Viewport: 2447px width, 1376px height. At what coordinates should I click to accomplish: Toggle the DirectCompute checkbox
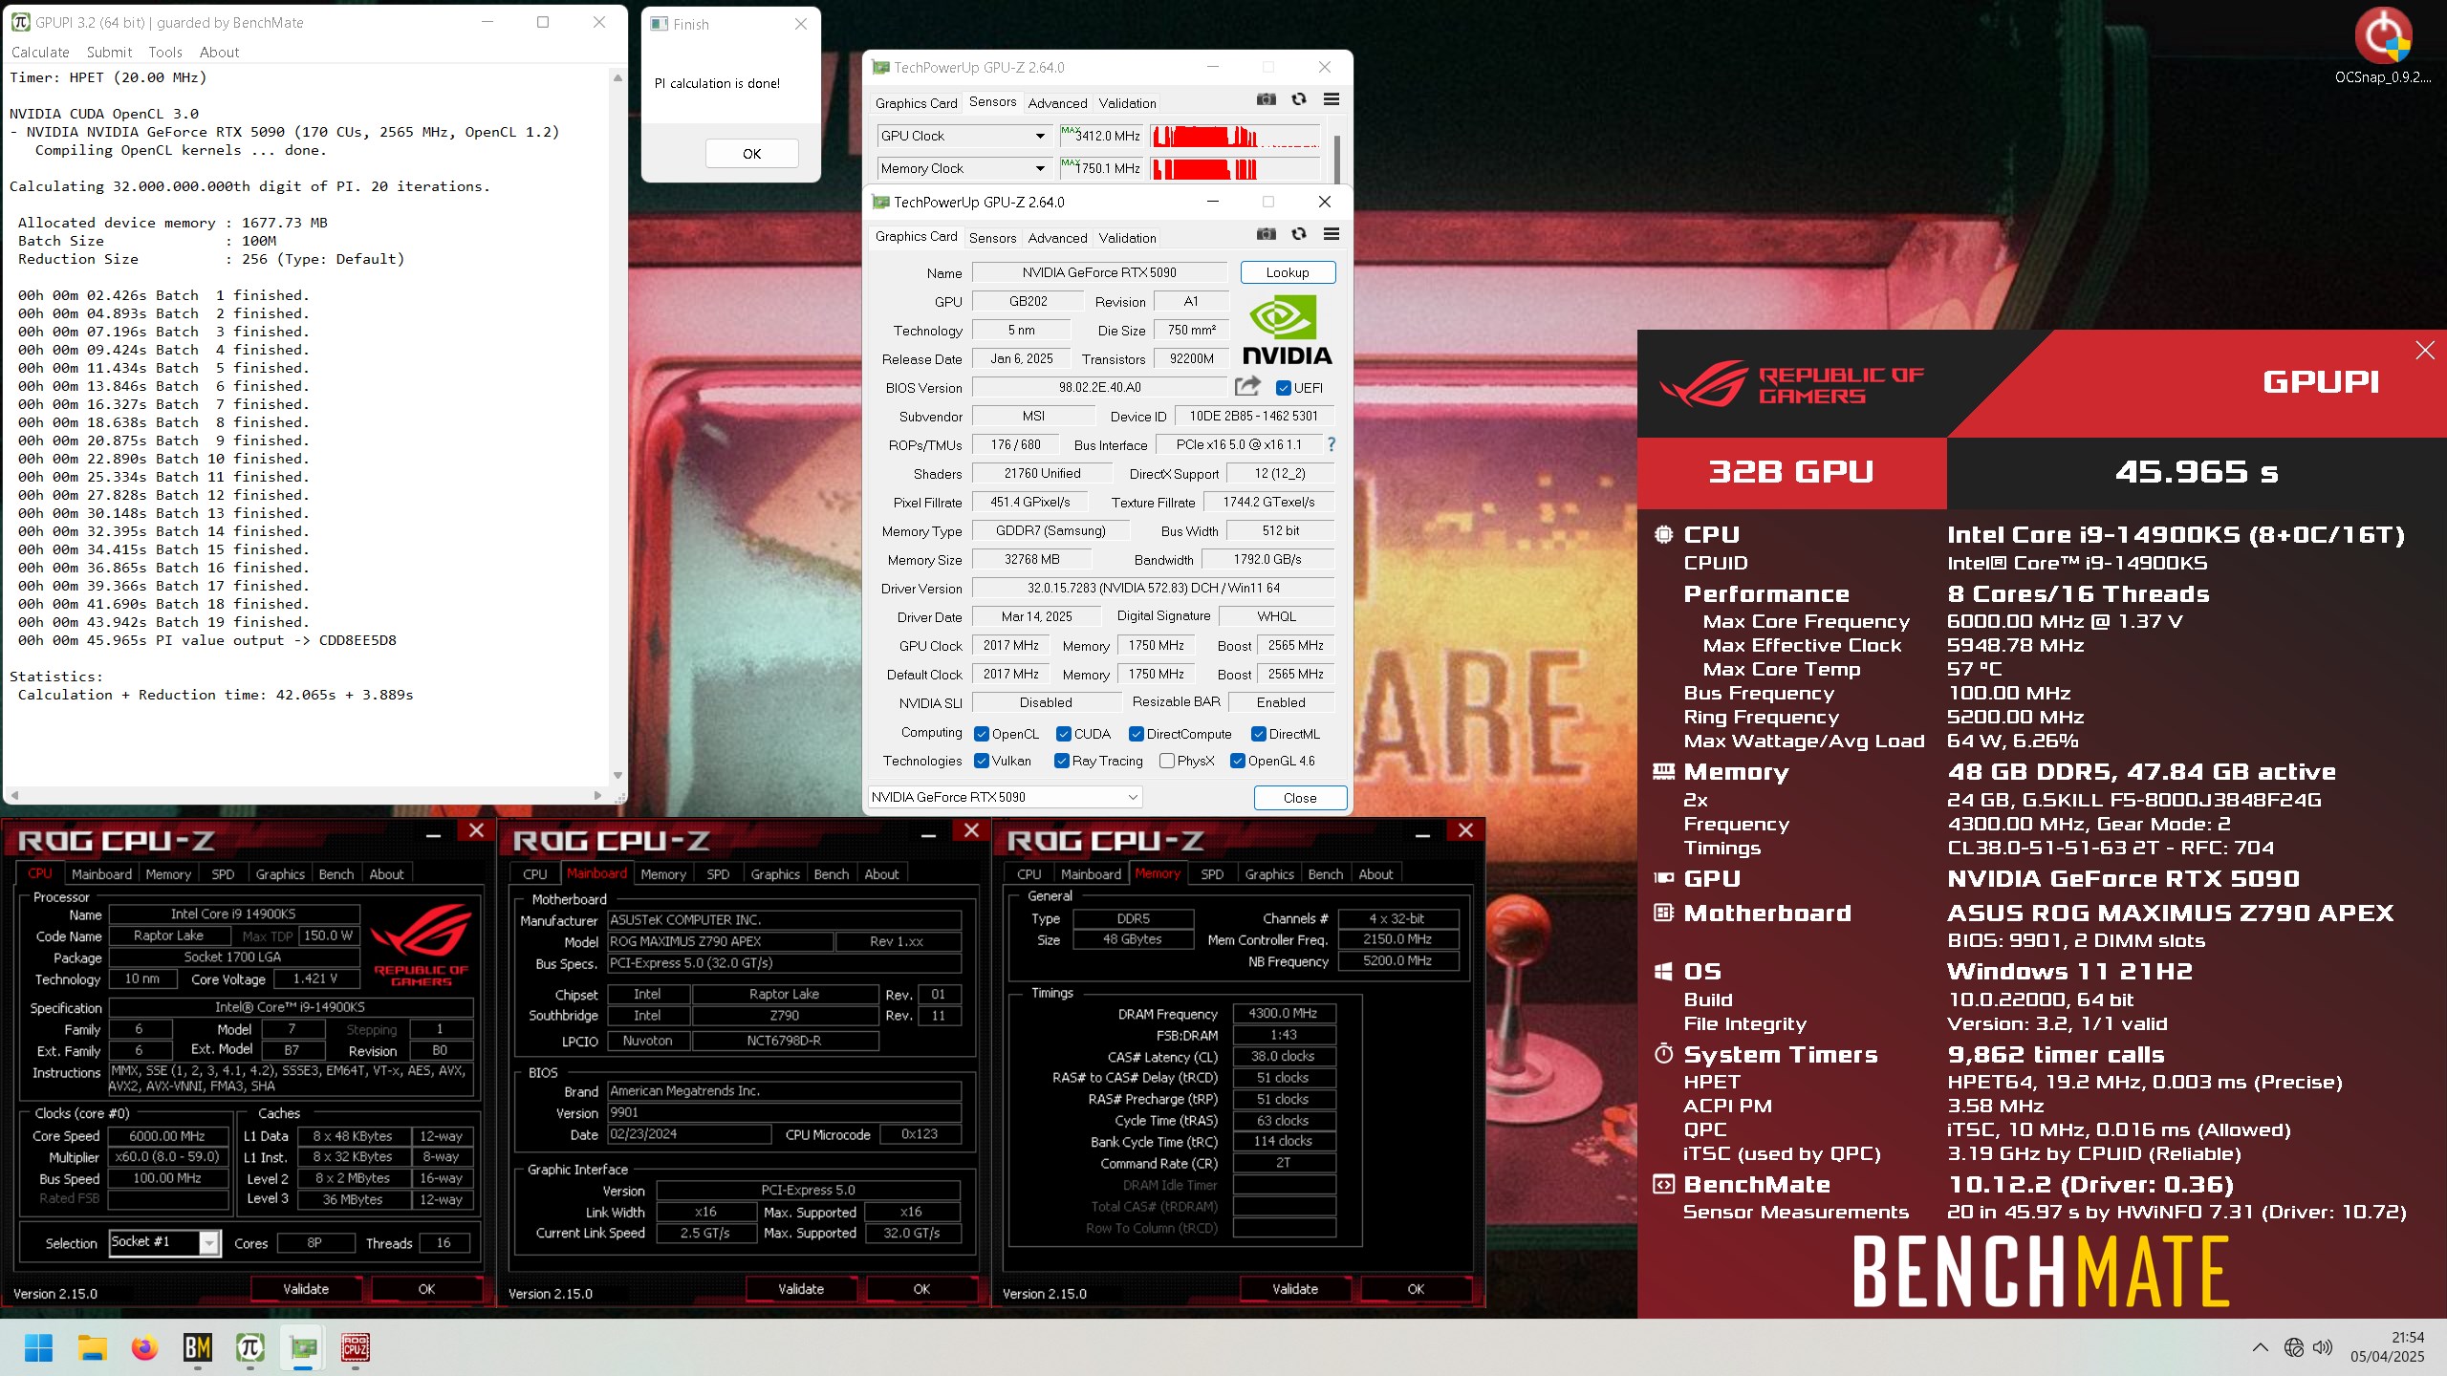[1137, 734]
